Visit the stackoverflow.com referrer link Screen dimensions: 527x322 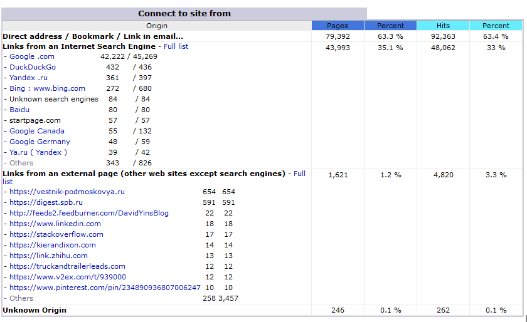(x=56, y=234)
